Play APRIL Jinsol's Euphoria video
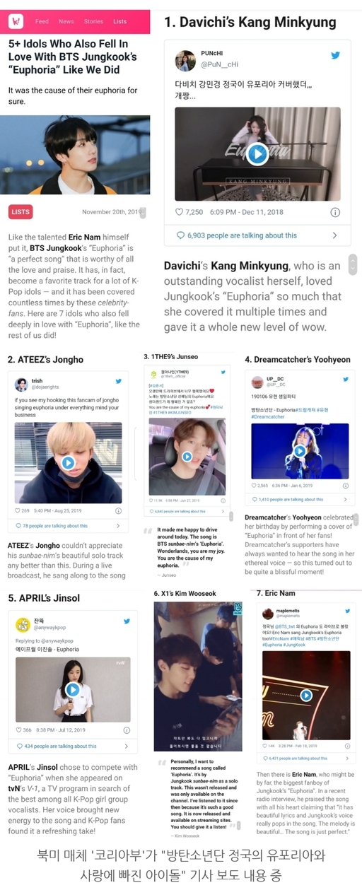362x890 pixels. (x=73, y=689)
